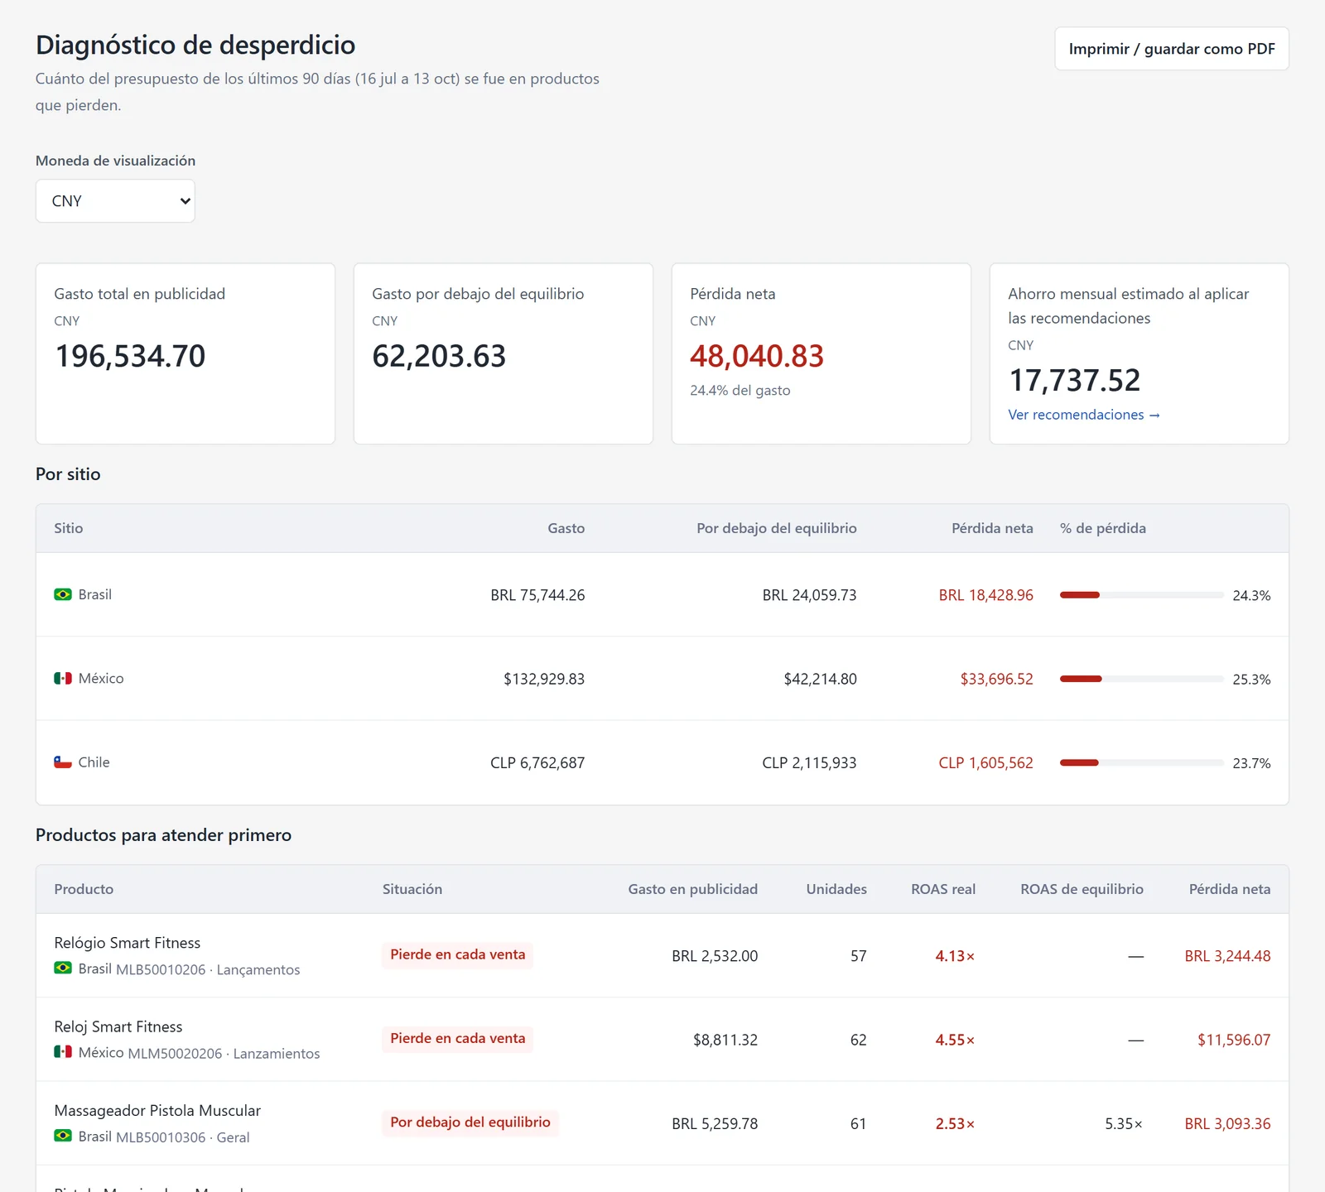Click the Gasto column header in Por sitio
This screenshot has height=1192, width=1325.
566,528
